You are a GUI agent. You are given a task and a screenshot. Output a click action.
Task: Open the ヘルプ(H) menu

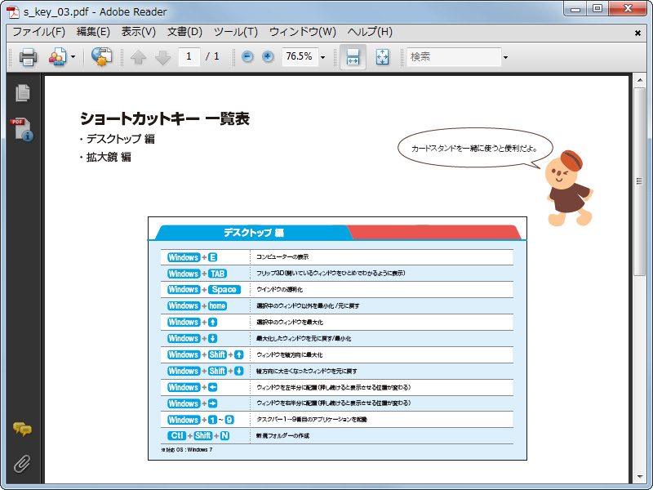tap(370, 32)
